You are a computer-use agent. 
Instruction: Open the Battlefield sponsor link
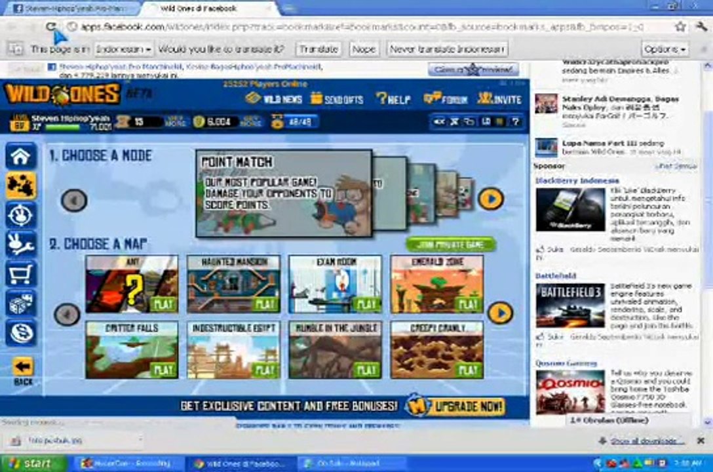coord(555,275)
